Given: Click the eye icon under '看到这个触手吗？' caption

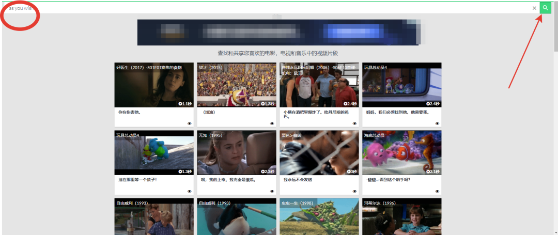Looking at the screenshot, I should coord(437,191).
